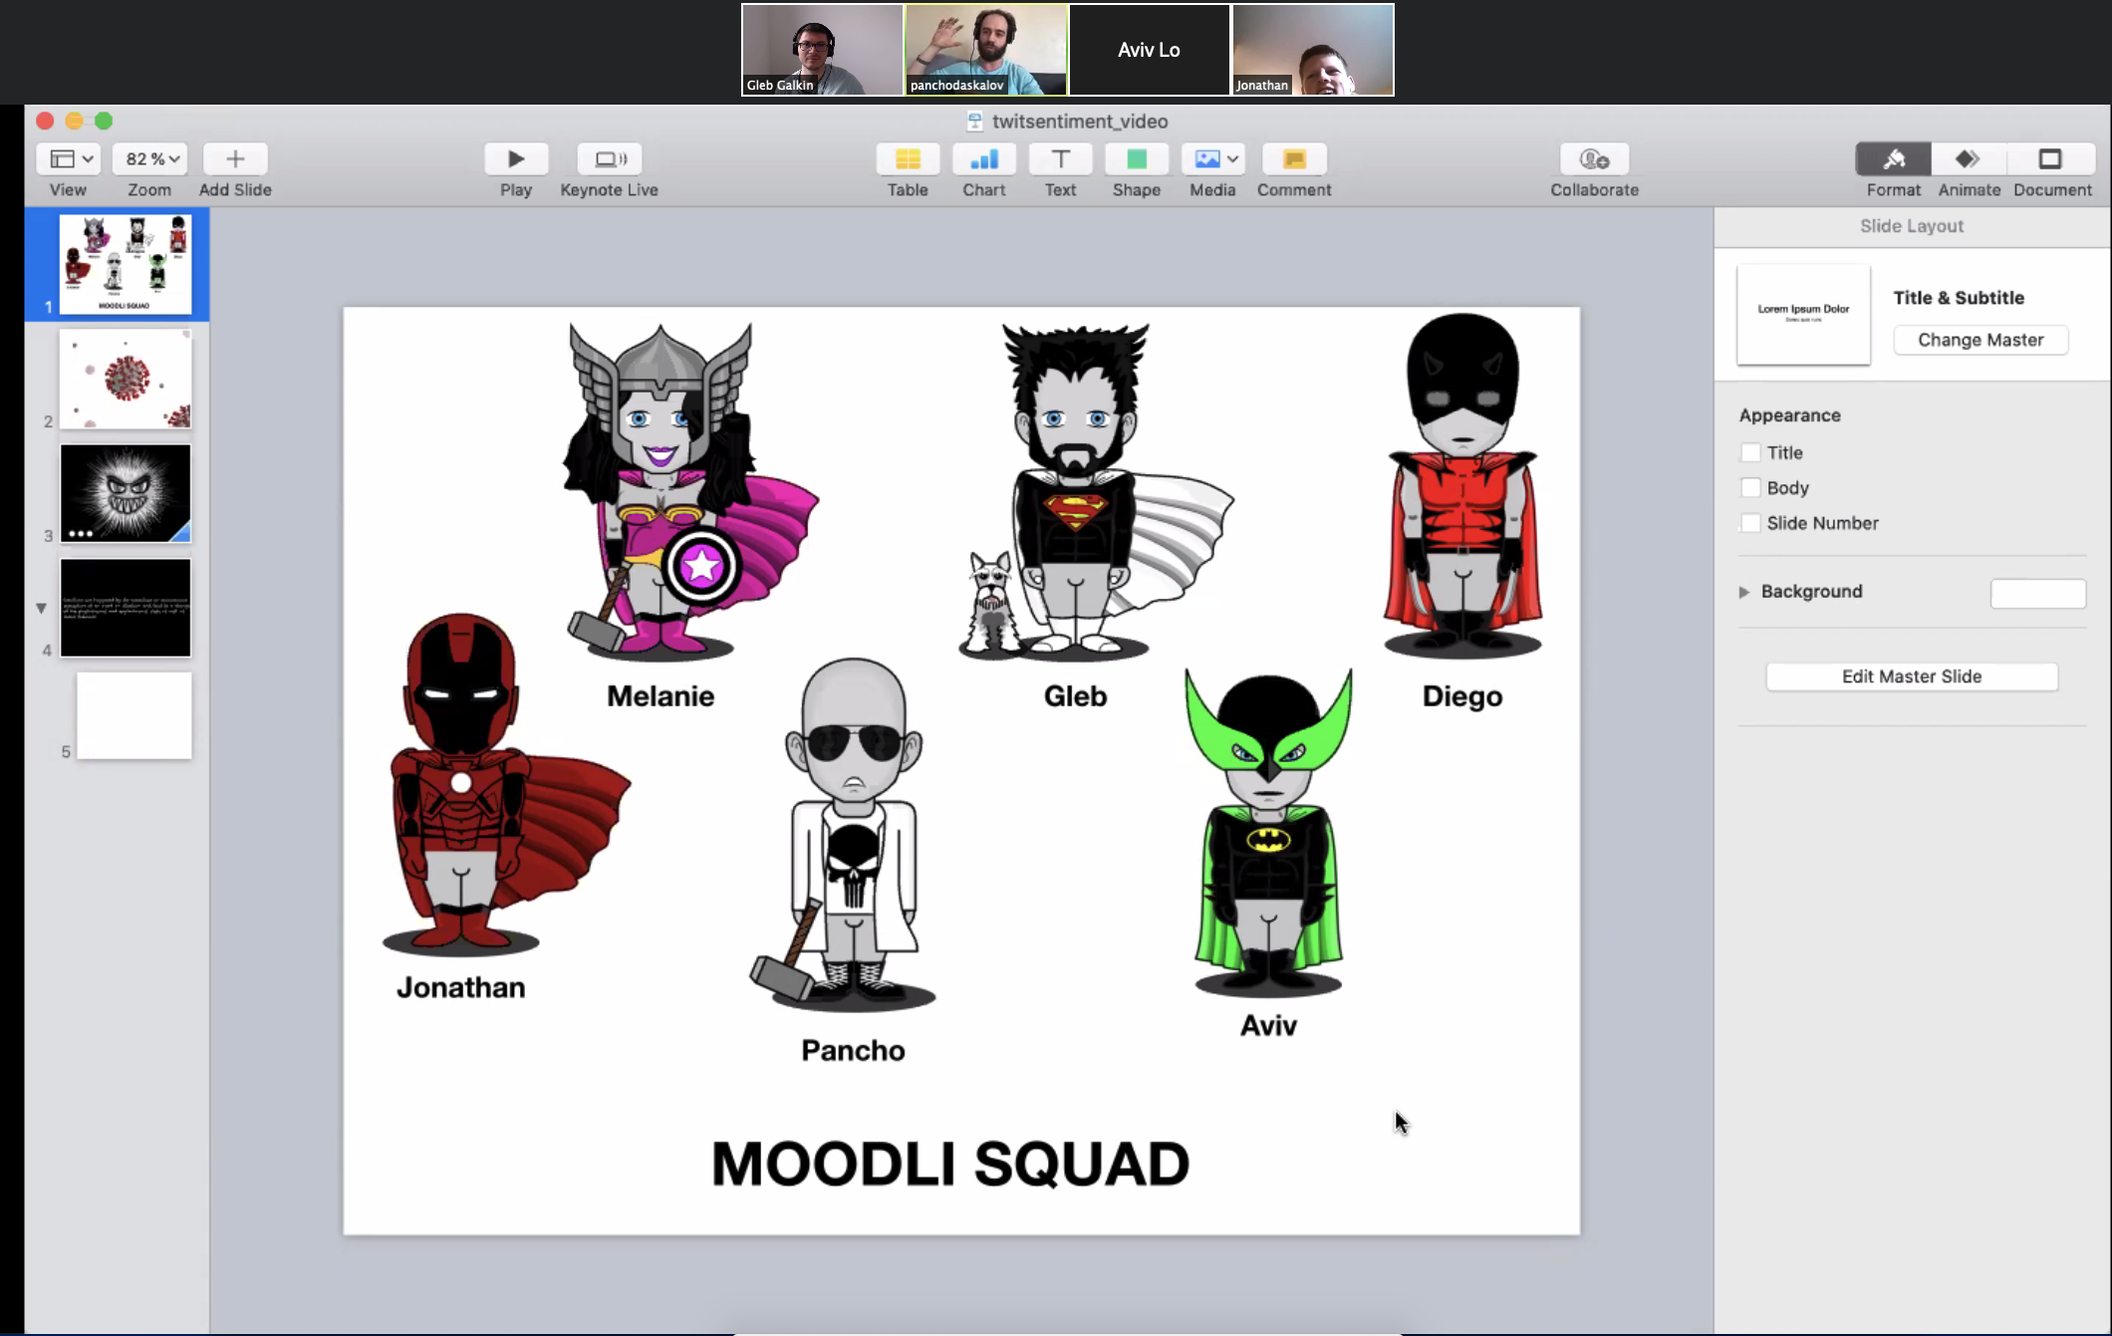This screenshot has width=2112, height=1336.
Task: Select blank slide 5 thumbnail
Action: [x=134, y=715]
